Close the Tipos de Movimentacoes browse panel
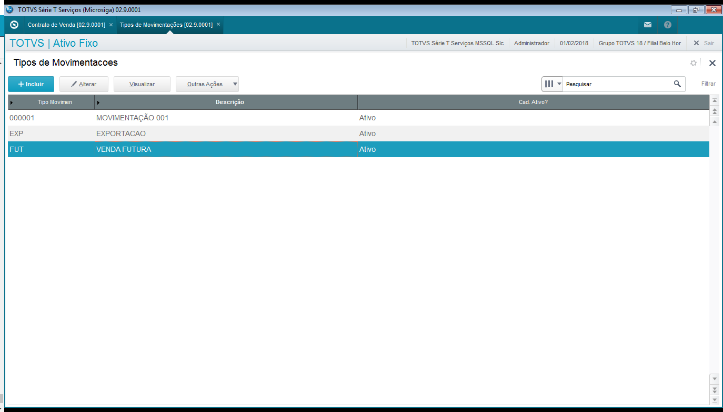Screen dimensions: 723x412 (712, 63)
